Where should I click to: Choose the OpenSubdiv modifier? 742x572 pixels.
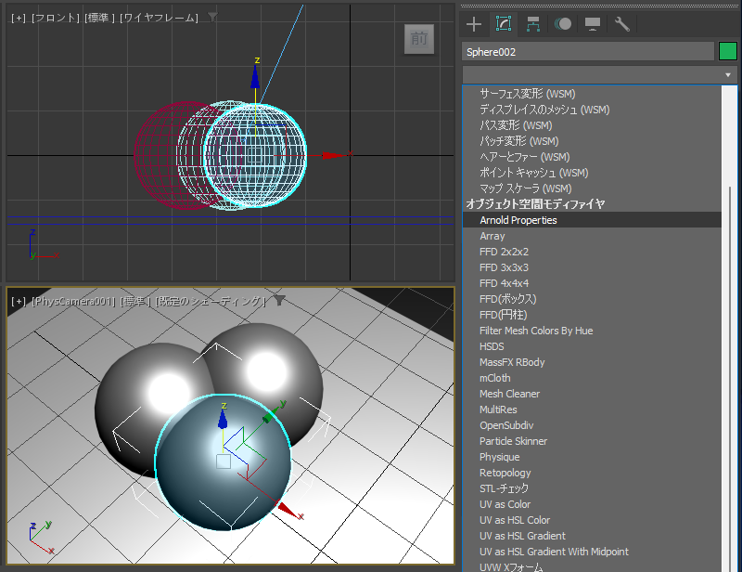click(592, 425)
